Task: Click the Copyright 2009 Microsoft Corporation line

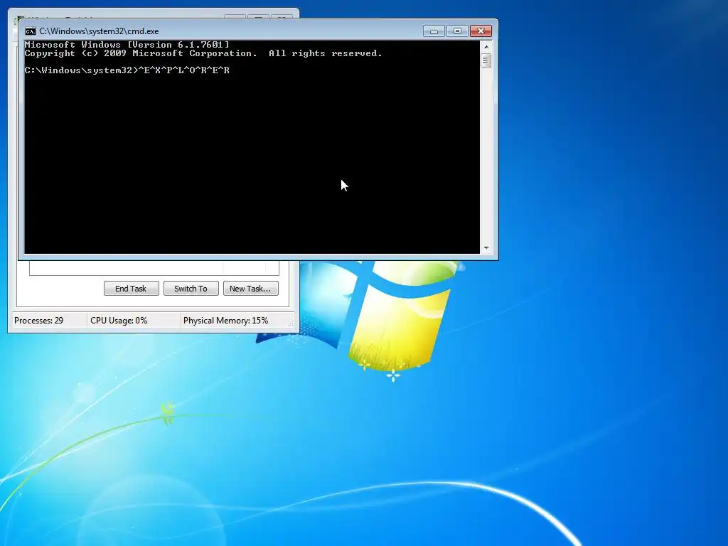Action: (203, 53)
